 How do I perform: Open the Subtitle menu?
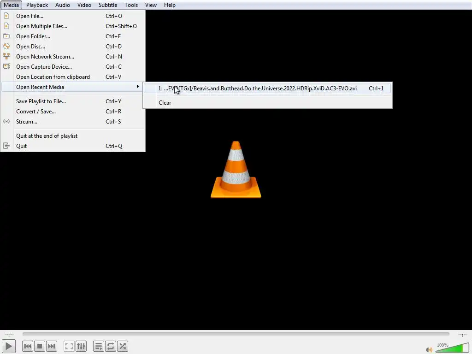[108, 5]
